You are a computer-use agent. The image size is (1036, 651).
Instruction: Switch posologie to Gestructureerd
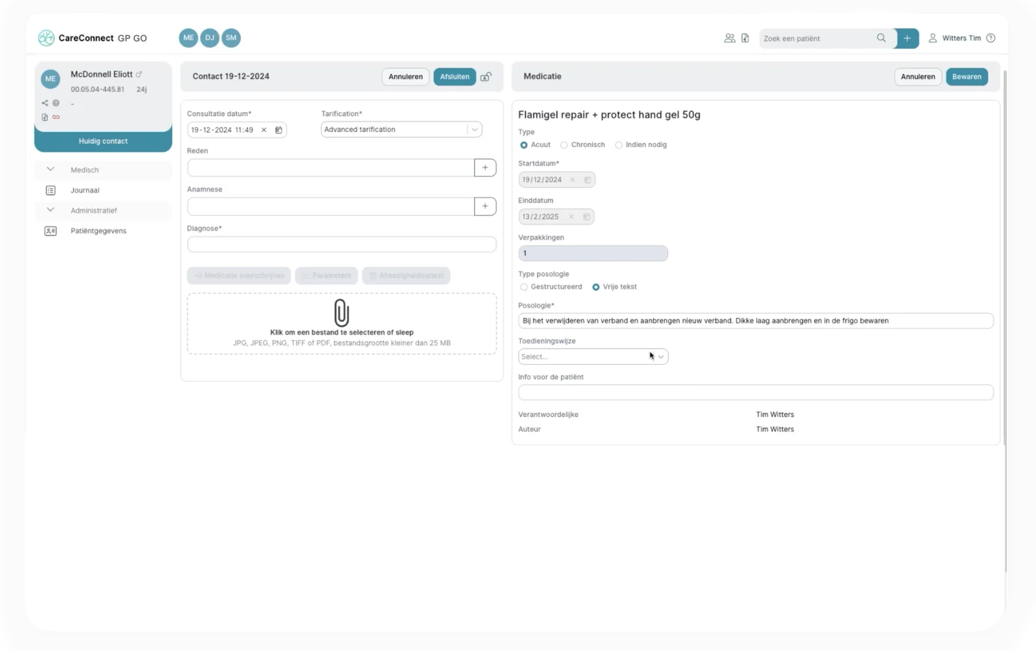click(524, 287)
